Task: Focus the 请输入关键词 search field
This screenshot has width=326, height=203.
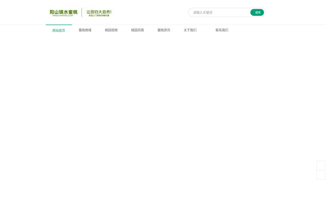Action: click(220, 13)
